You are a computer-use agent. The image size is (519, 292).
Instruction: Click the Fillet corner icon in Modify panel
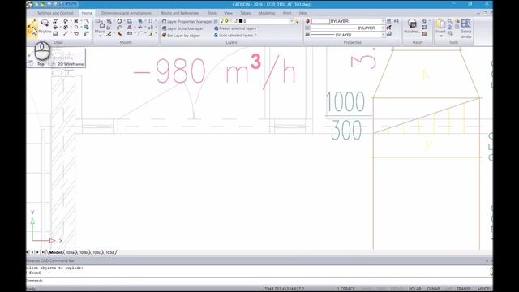click(140, 34)
